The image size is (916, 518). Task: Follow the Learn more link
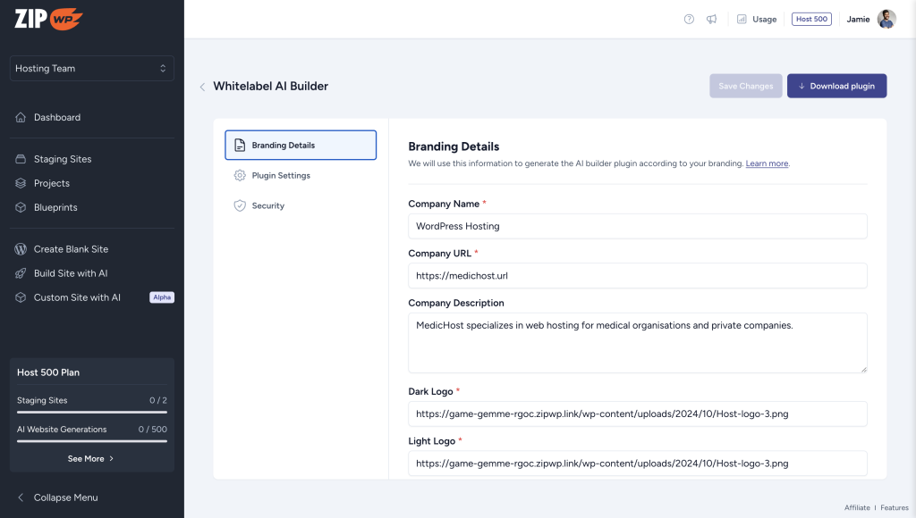click(767, 164)
